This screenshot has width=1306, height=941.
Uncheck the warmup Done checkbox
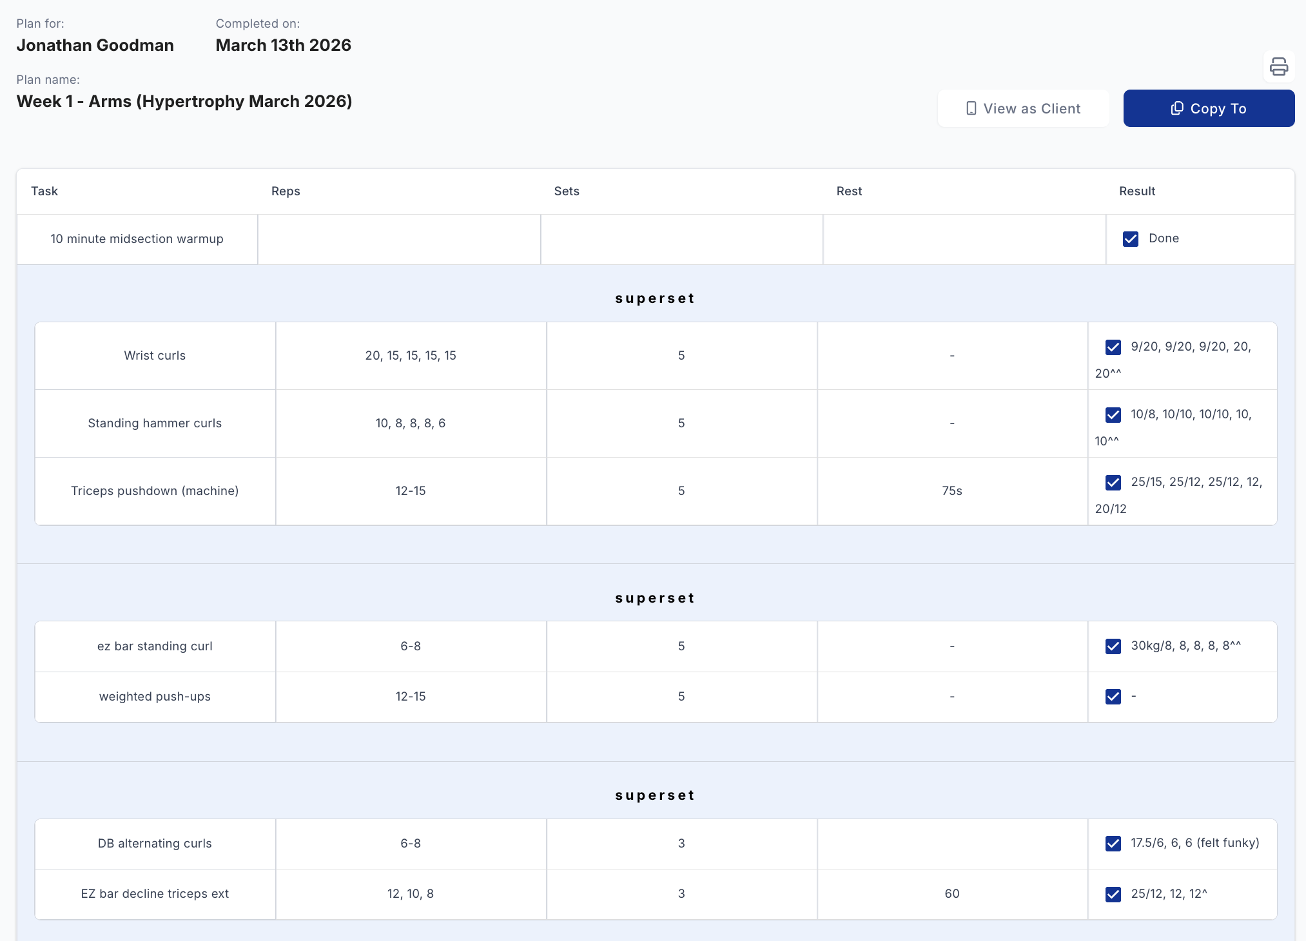point(1130,239)
